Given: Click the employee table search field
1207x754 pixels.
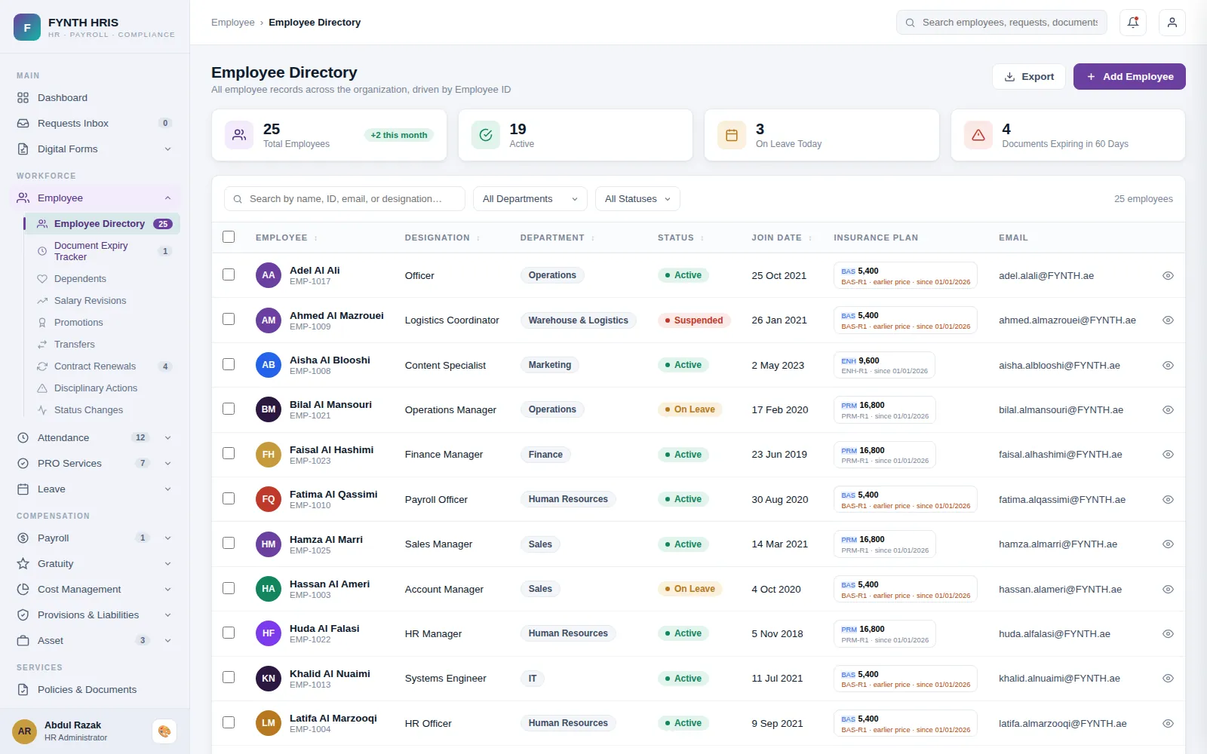Looking at the screenshot, I should click(x=345, y=199).
